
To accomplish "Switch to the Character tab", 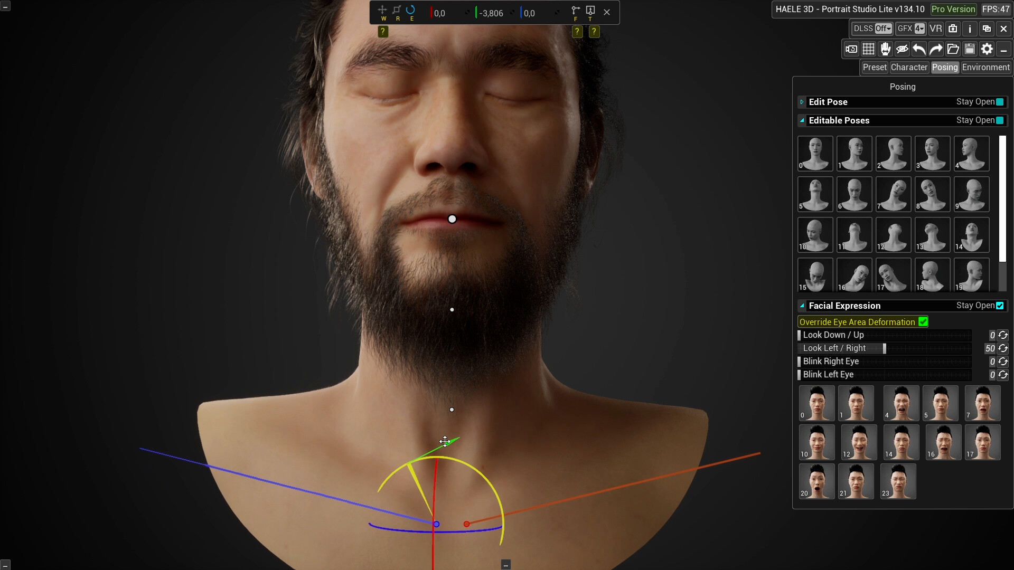I will pos(909,68).
